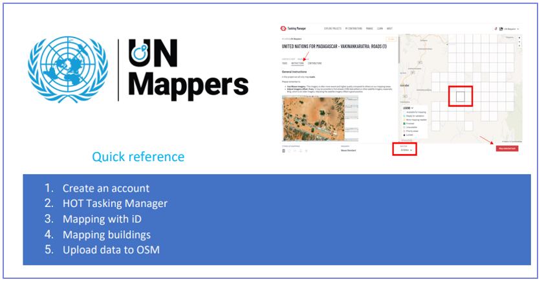Click the Tasking Manager logo icon

click(283, 28)
